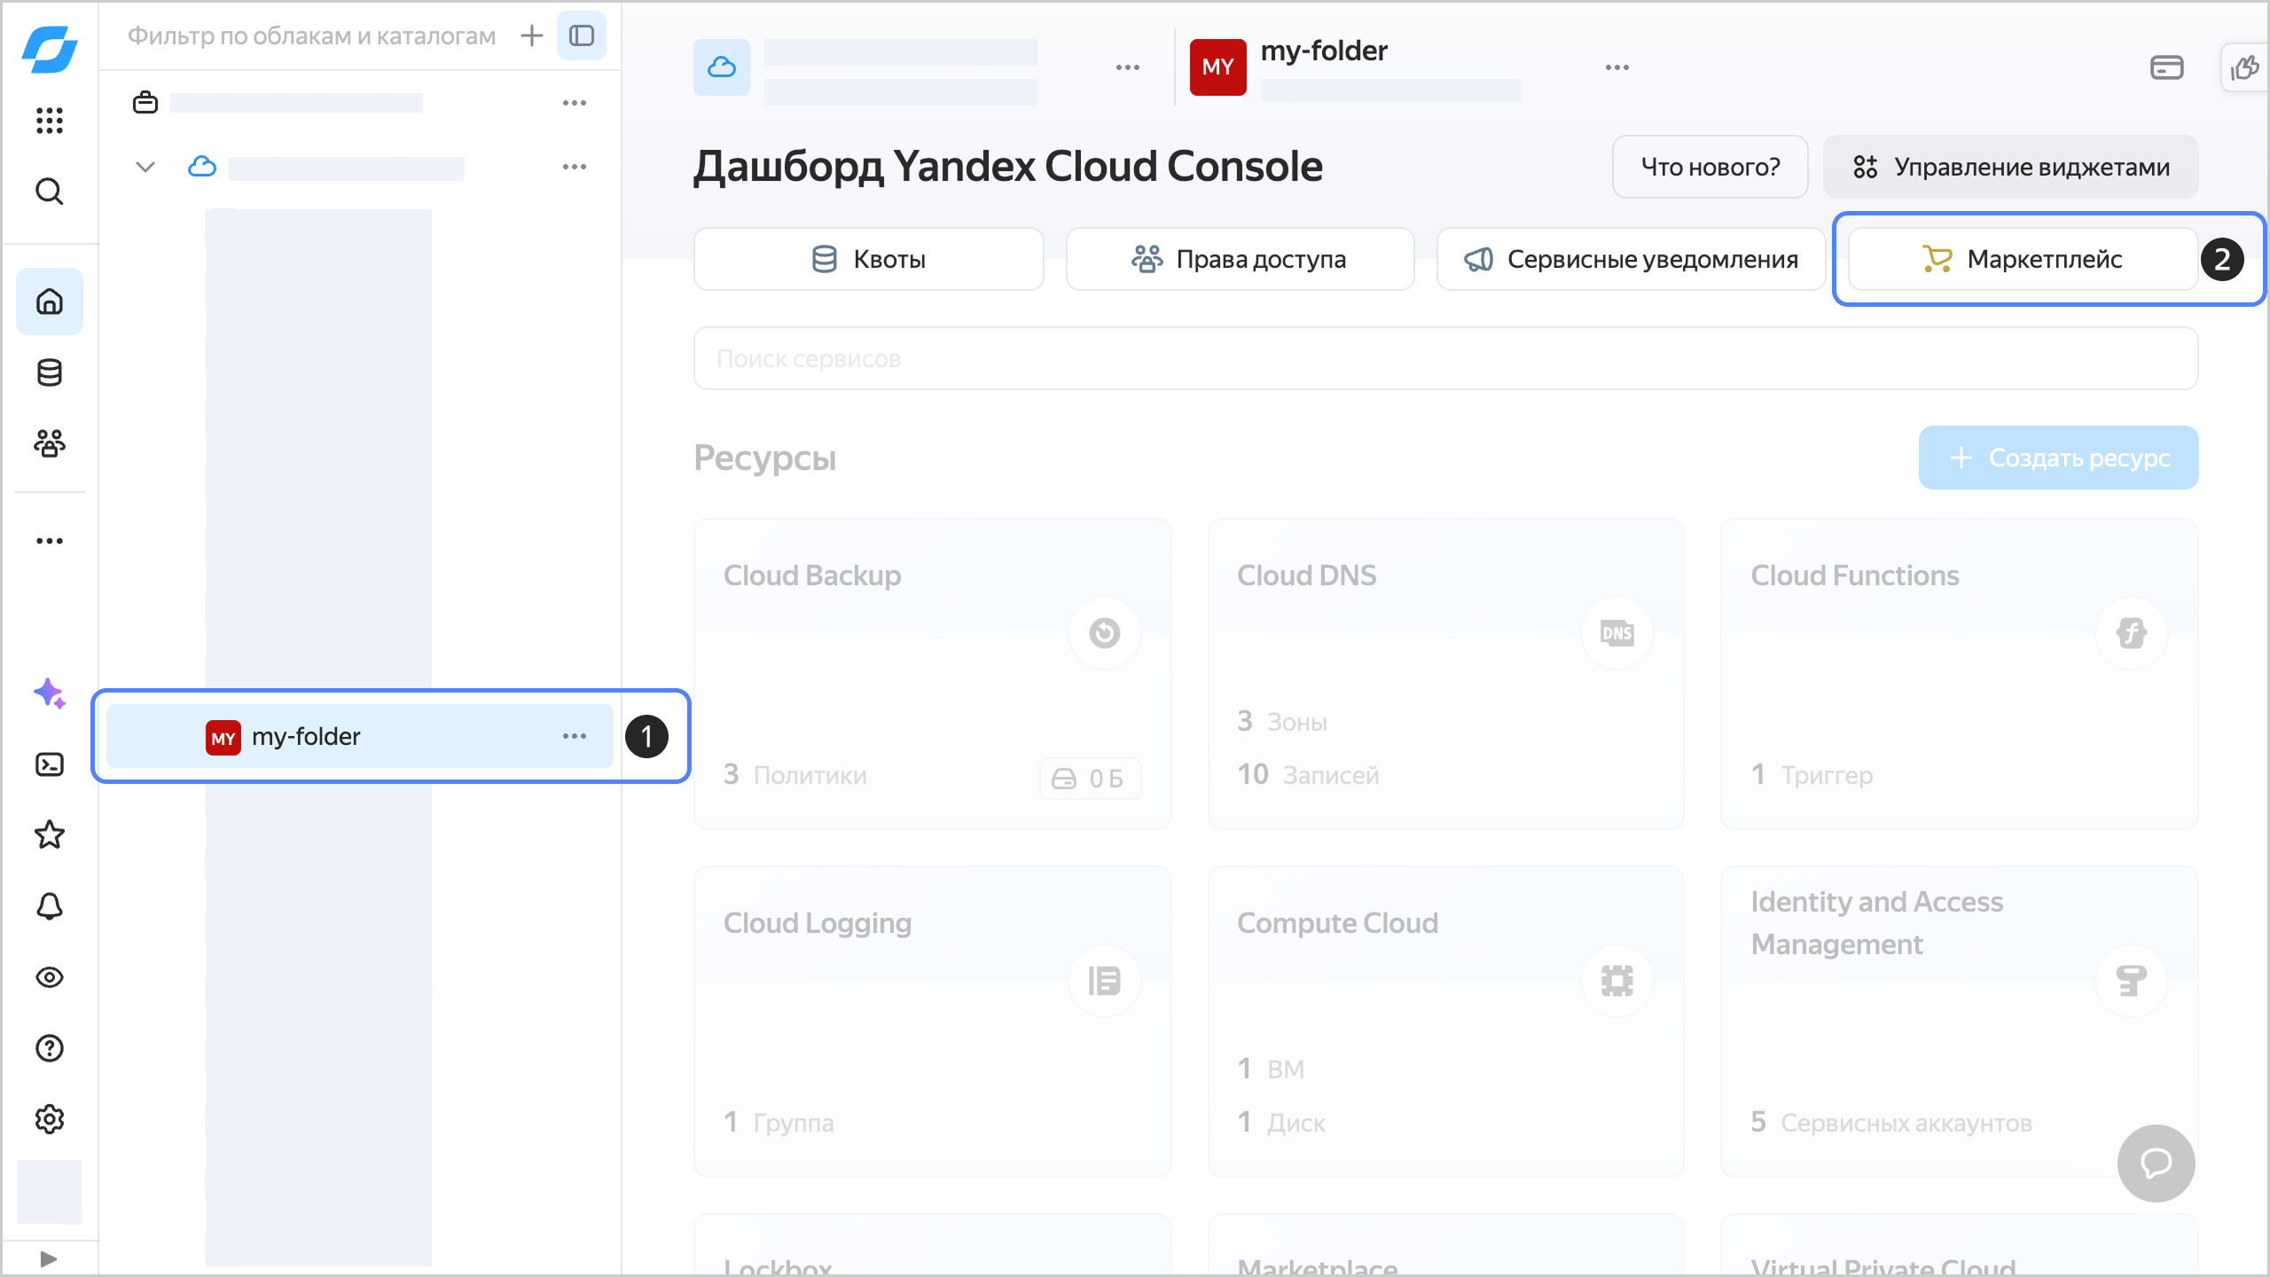This screenshot has height=1277, width=2270.
Task: Click the "0 Б" storage value
Action: click(x=1090, y=779)
